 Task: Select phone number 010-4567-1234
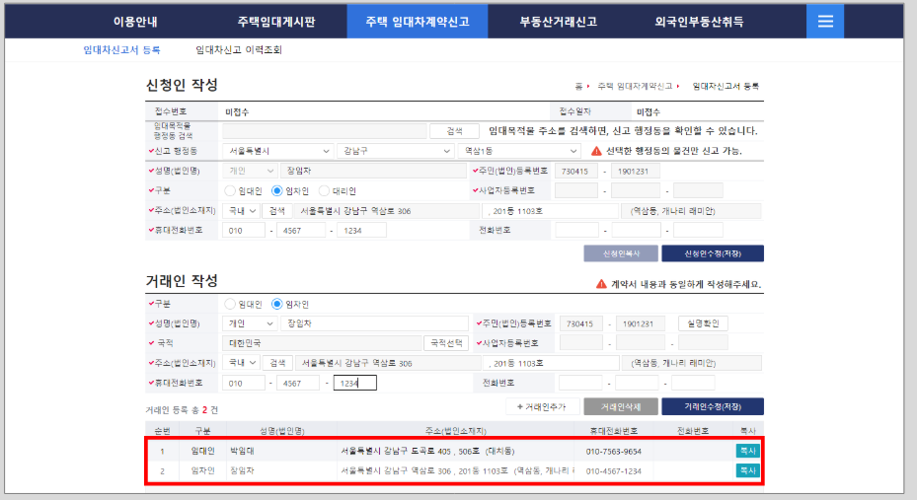tap(614, 470)
